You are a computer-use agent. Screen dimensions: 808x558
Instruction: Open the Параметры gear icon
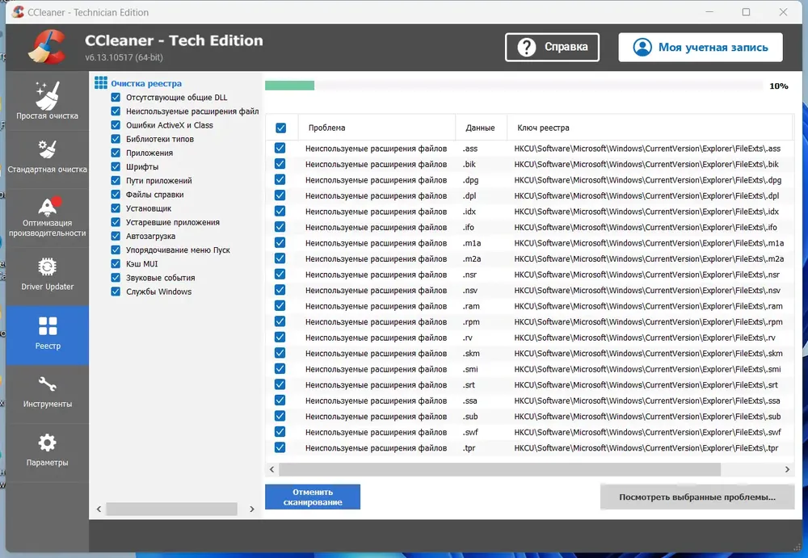click(48, 443)
